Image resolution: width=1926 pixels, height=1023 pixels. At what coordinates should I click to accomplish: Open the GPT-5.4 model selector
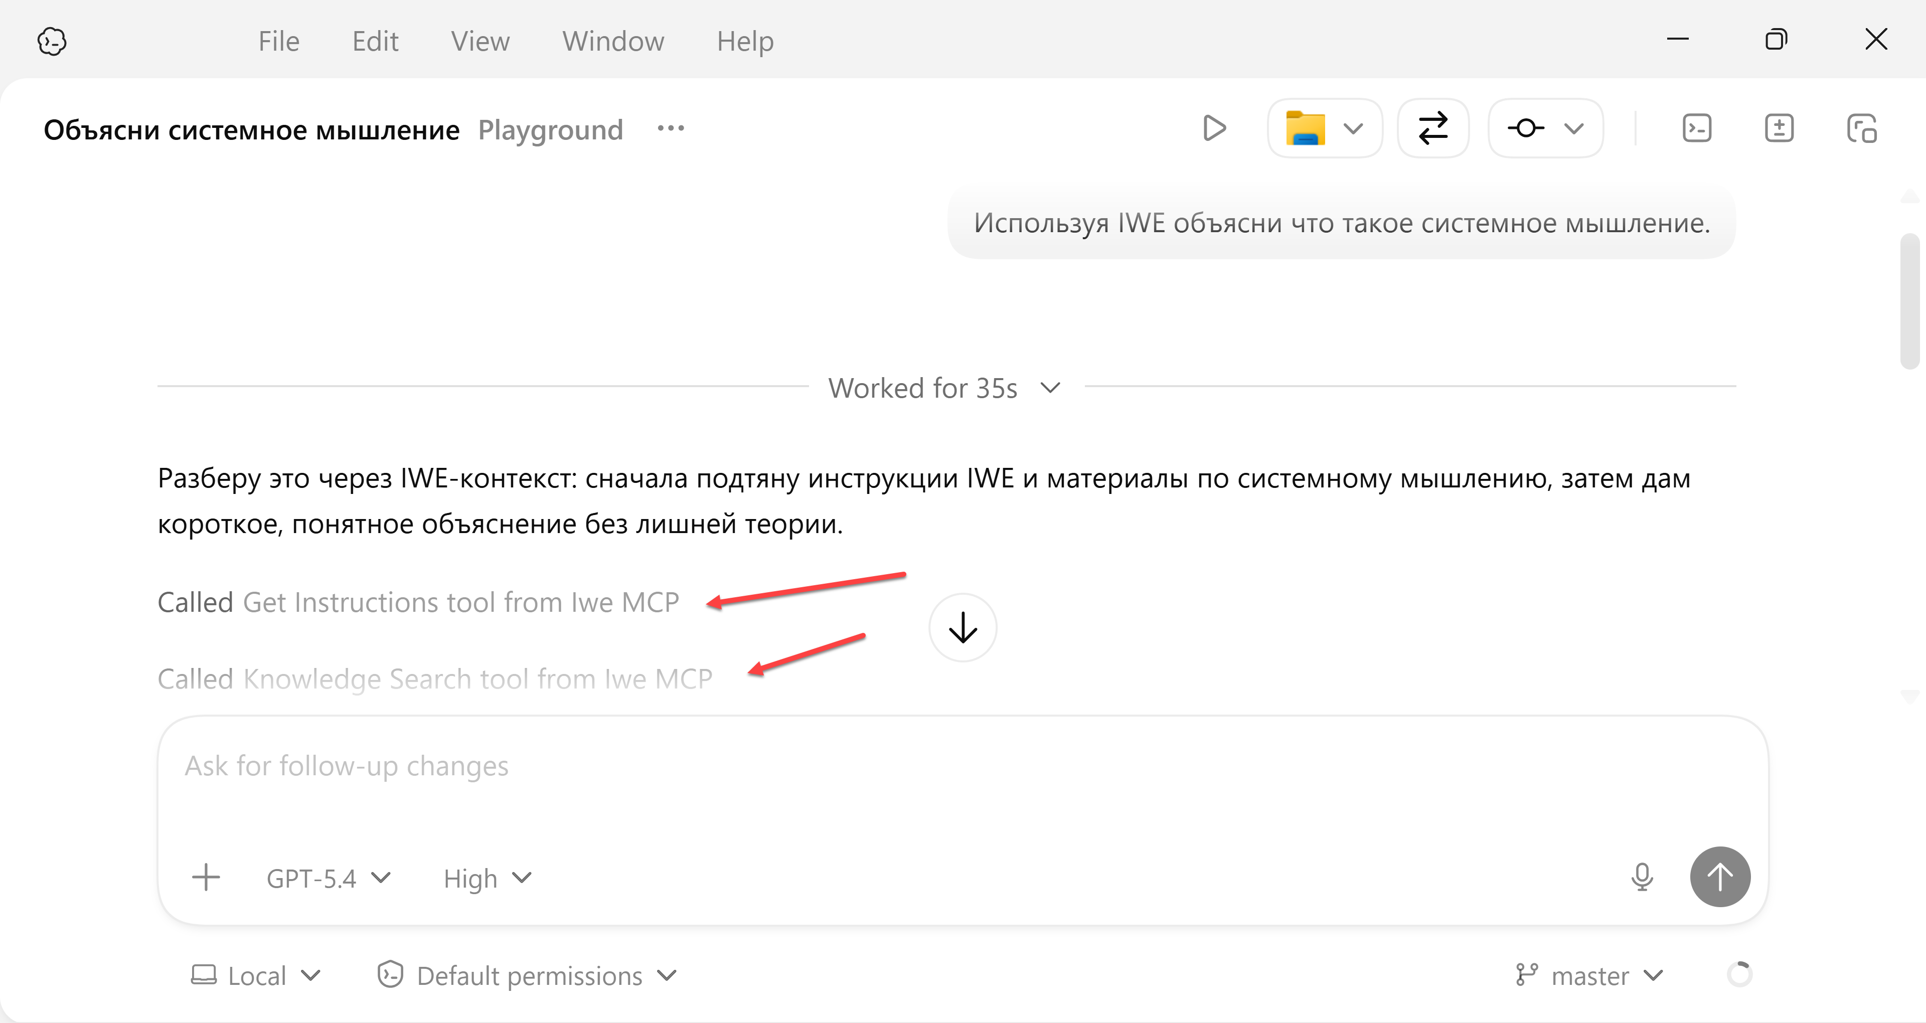(x=328, y=878)
